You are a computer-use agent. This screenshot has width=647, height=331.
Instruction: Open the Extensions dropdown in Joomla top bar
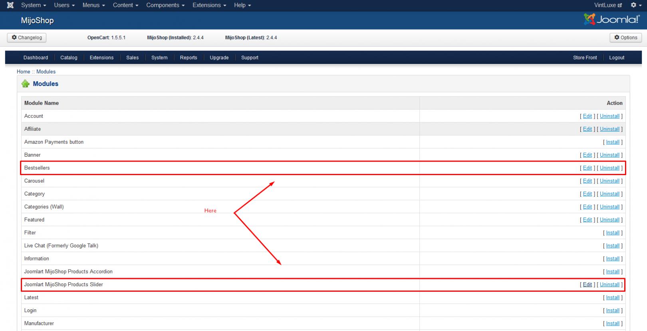(209, 5)
